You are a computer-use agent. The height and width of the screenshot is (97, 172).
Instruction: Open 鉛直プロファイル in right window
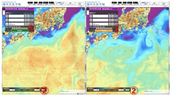[154, 4]
